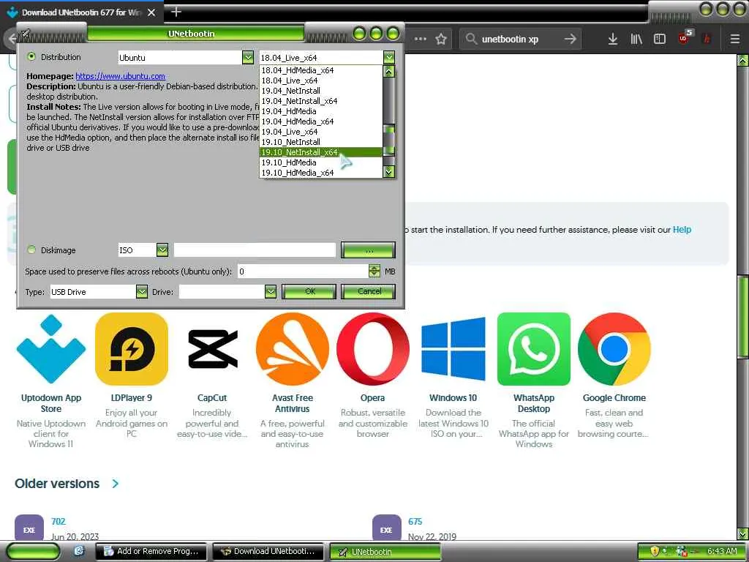Switch to Add or Remove Programs taskbar item
This screenshot has height=562, width=749.
coord(151,552)
